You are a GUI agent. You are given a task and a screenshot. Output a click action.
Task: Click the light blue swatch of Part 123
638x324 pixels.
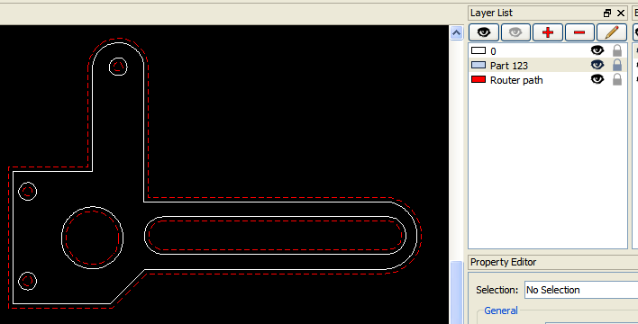coord(478,65)
